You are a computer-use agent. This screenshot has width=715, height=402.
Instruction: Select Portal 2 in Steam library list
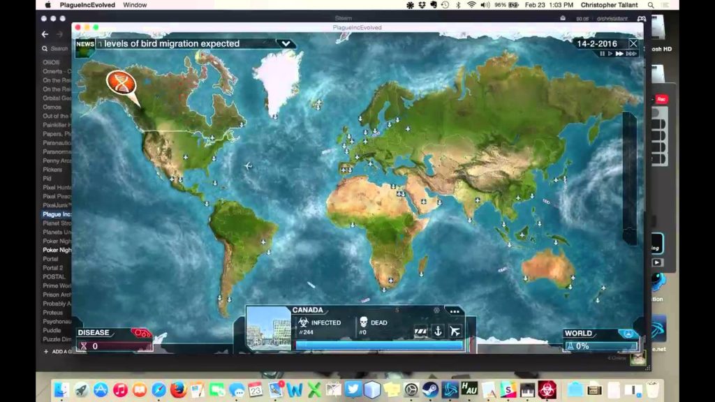(53, 268)
